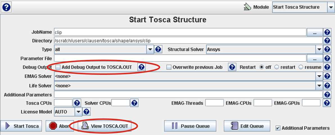Image resolution: width=335 pixels, height=135 pixels.
Task: Open help for the JobName field
Action: 327,32
